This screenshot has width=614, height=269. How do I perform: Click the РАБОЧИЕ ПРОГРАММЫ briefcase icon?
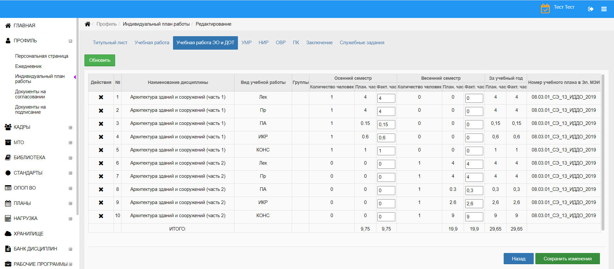click(x=8, y=264)
